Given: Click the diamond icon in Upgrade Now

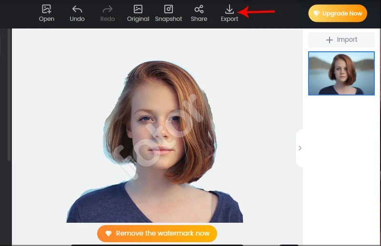Looking at the screenshot, I should click(x=316, y=14).
